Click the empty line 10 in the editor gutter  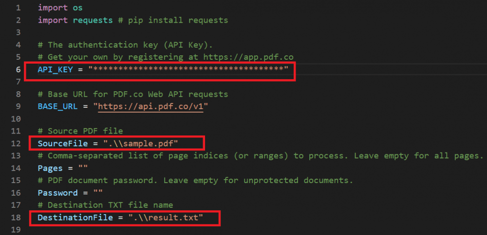click(16, 118)
